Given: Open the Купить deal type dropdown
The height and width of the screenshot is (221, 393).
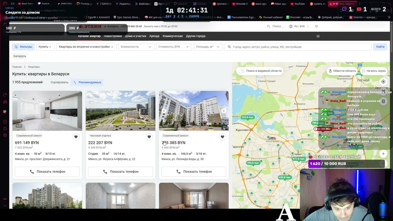Looking at the screenshot, I should click(45, 47).
